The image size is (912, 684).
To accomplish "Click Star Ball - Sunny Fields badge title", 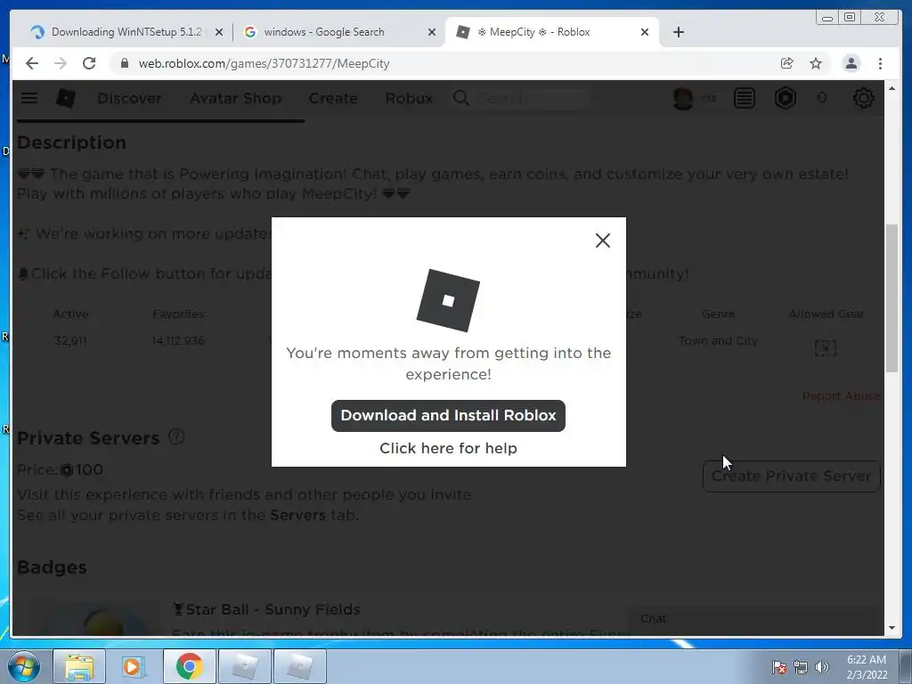I will coord(273,609).
